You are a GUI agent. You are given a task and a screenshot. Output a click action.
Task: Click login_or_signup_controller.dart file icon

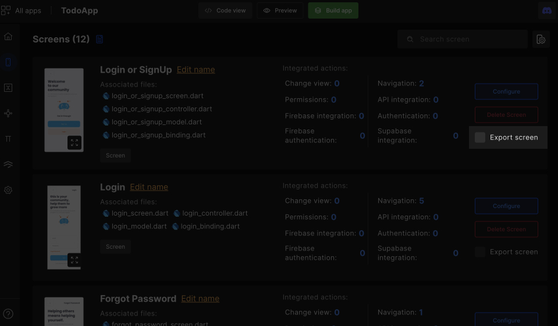[x=106, y=109]
